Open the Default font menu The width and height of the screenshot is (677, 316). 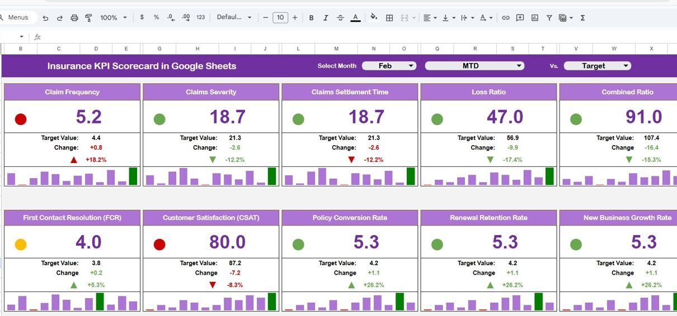click(x=234, y=18)
